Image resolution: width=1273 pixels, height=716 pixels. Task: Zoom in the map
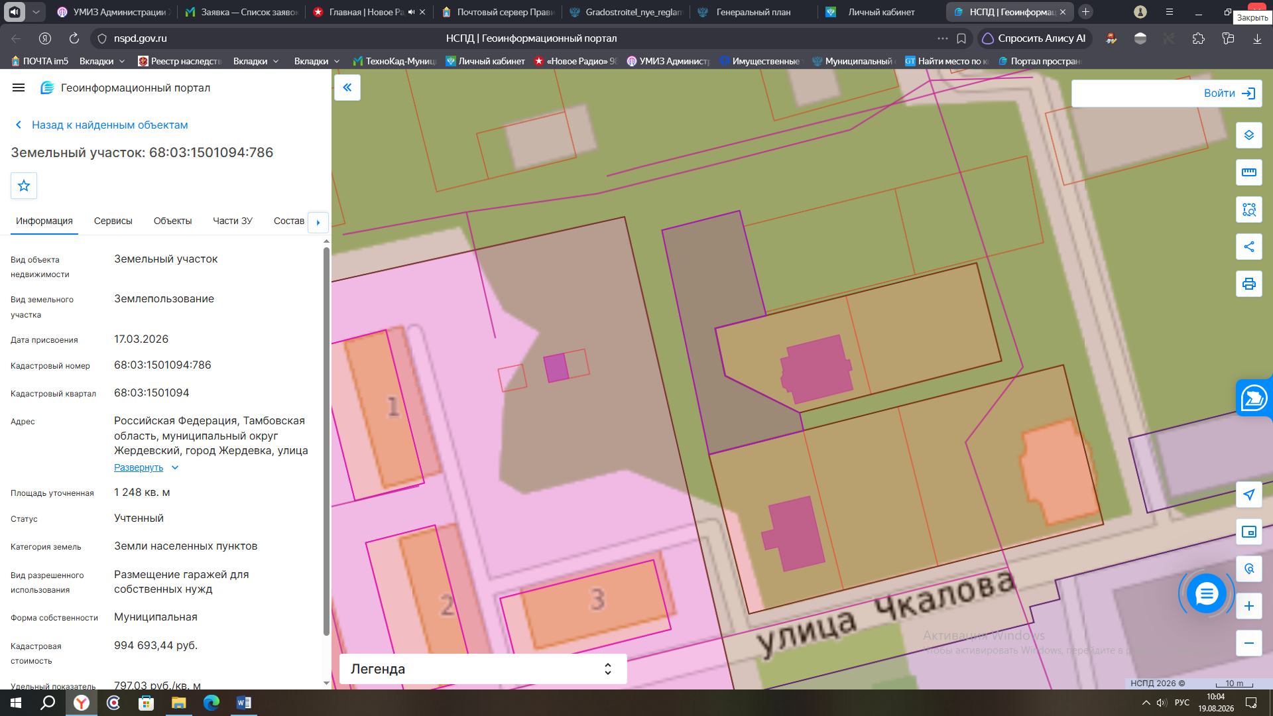click(x=1249, y=606)
